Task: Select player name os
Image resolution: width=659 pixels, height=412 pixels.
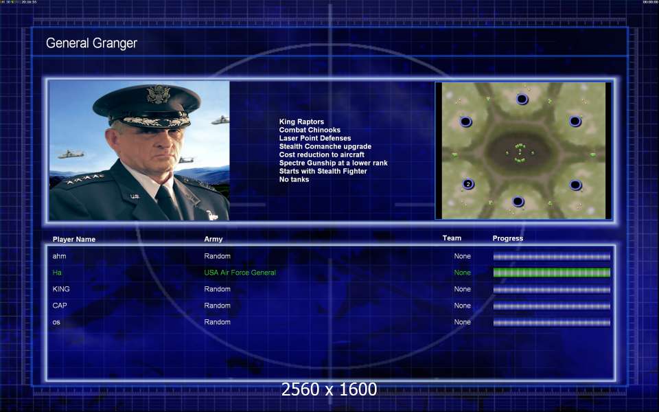Action: [x=56, y=323]
